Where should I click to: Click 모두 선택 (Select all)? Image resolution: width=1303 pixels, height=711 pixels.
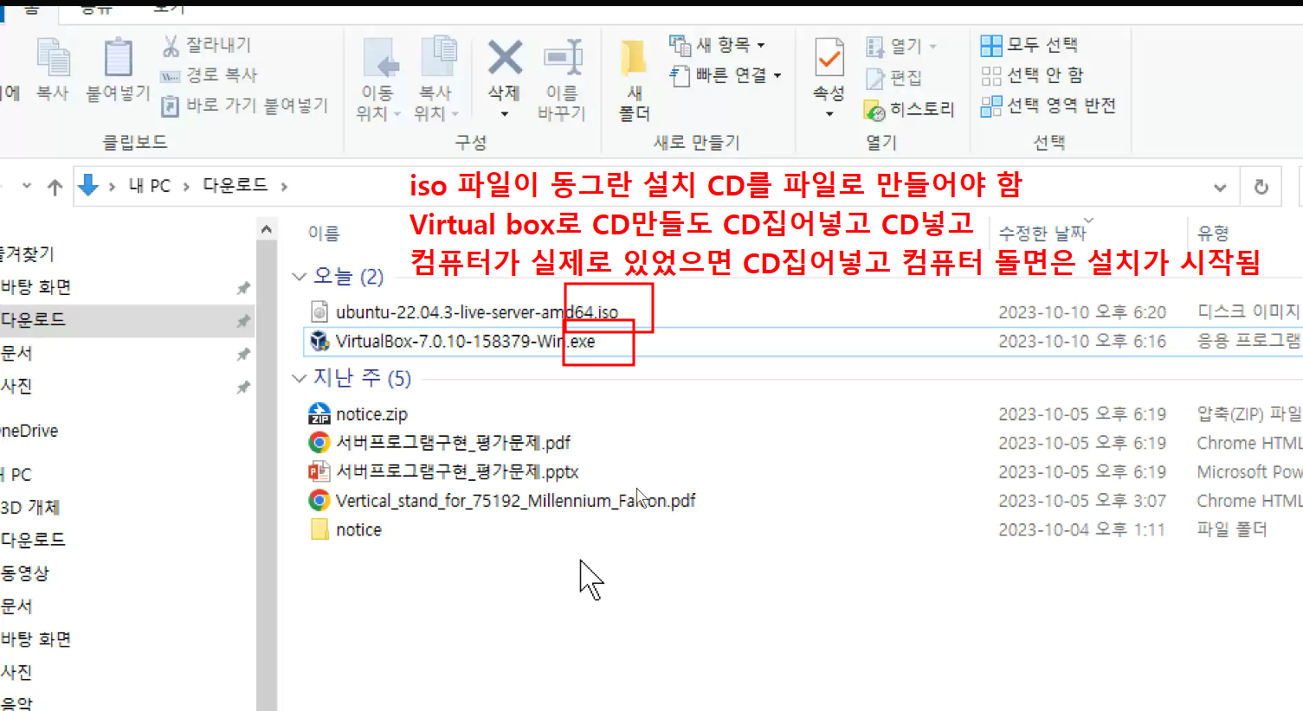pos(1029,44)
